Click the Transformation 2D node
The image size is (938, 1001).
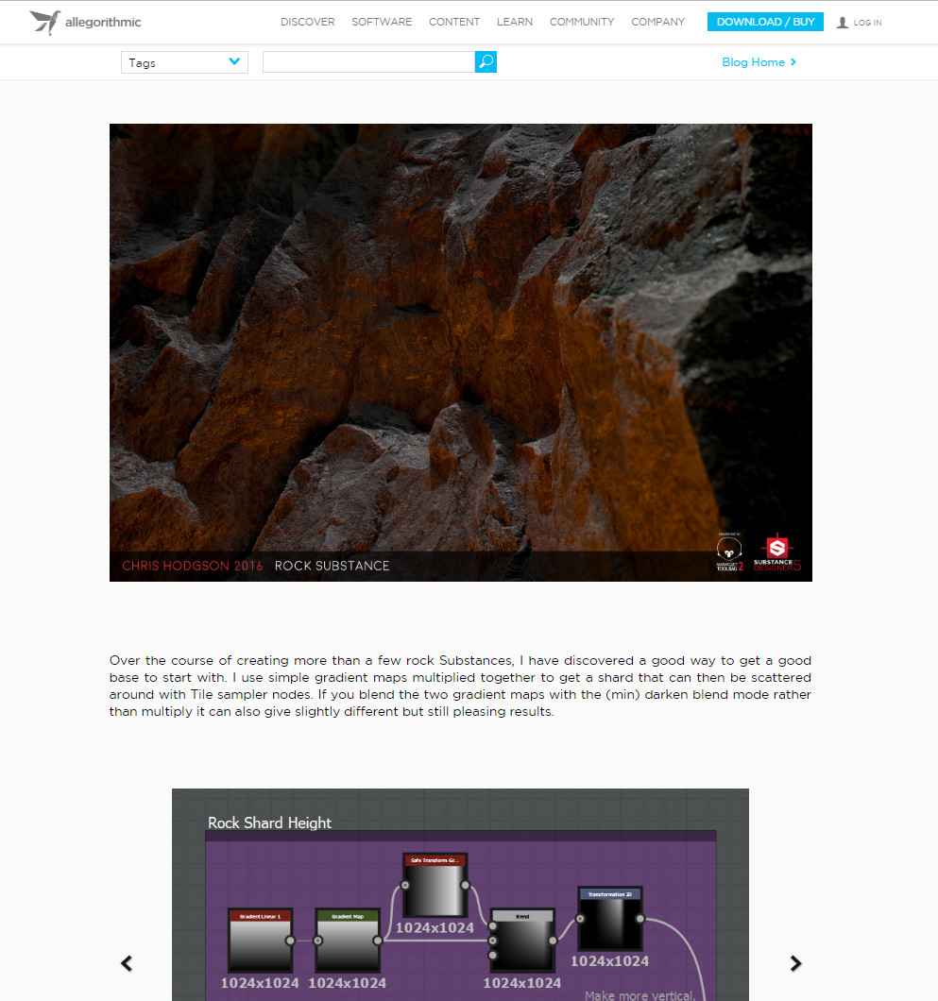[x=610, y=919]
